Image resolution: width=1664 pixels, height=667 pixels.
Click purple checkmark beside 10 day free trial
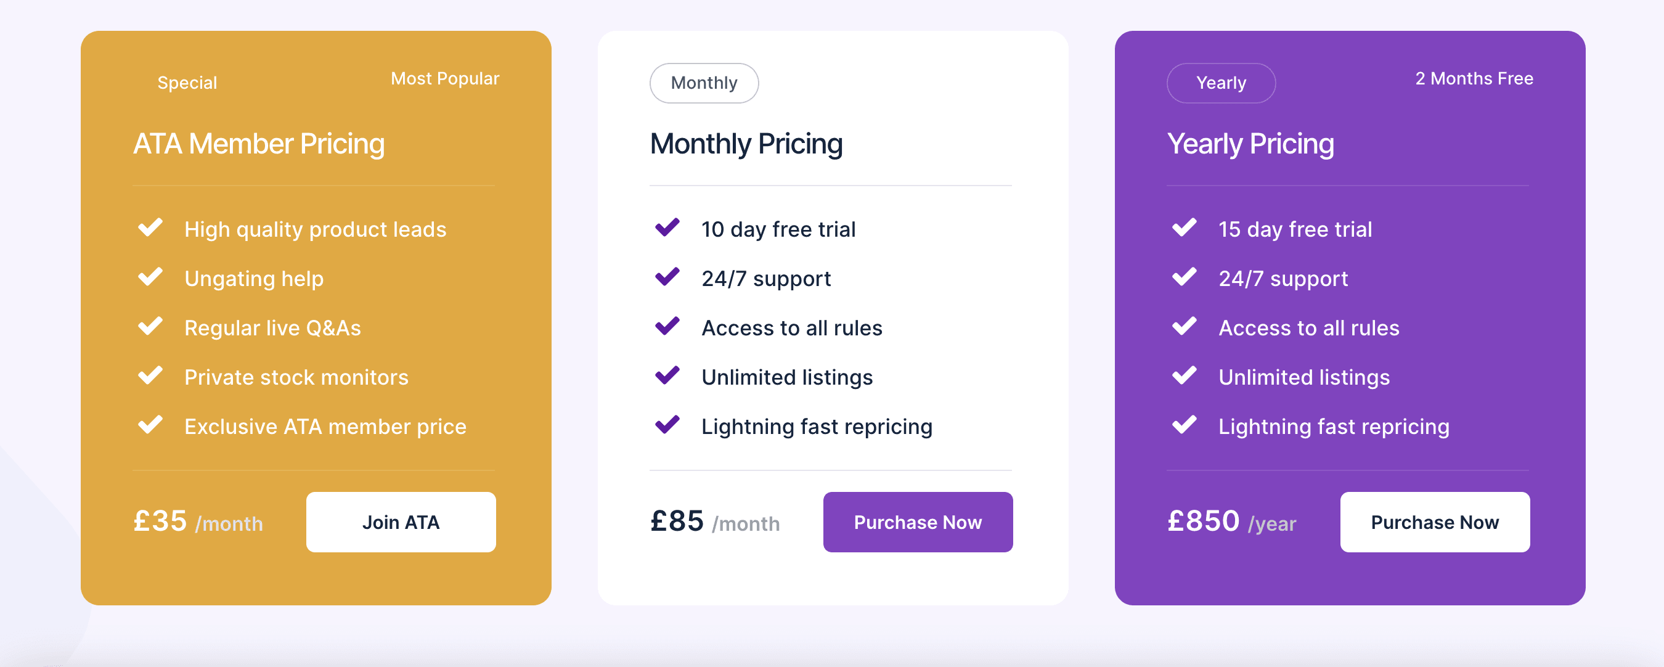click(x=667, y=228)
